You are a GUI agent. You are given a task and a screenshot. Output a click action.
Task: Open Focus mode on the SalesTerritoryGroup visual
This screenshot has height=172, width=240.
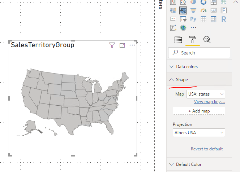coord(122,45)
